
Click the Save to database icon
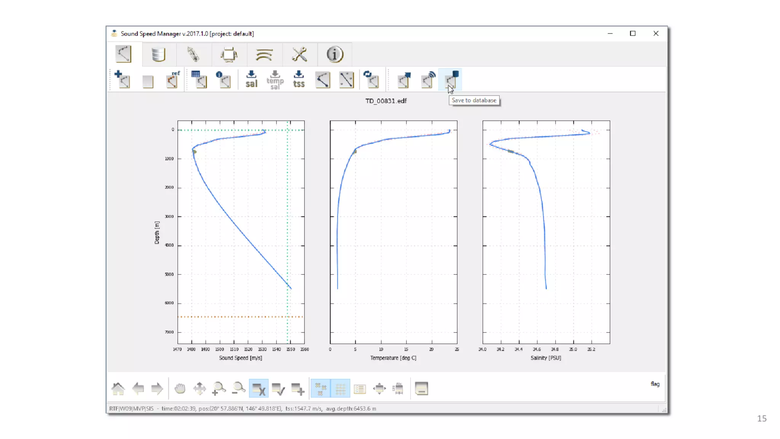point(452,79)
